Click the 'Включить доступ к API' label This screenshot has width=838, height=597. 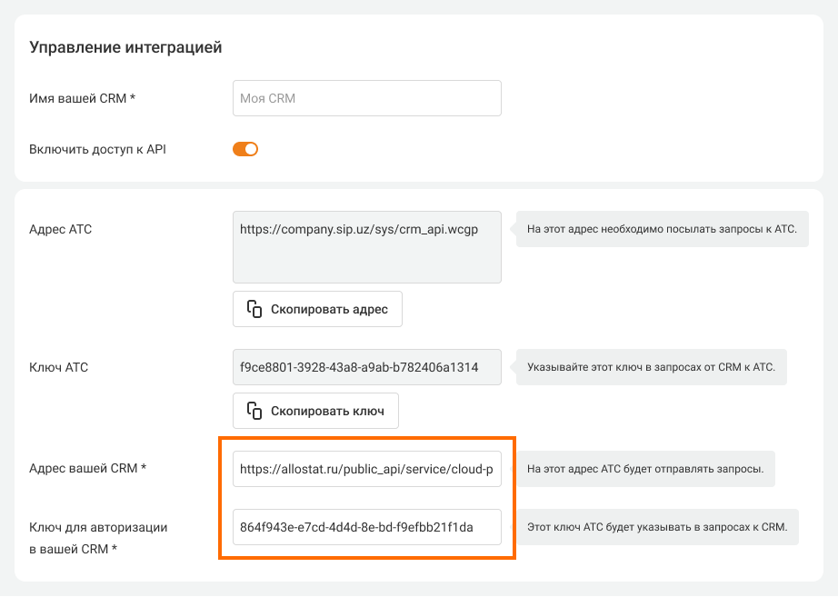pyautogui.click(x=98, y=149)
